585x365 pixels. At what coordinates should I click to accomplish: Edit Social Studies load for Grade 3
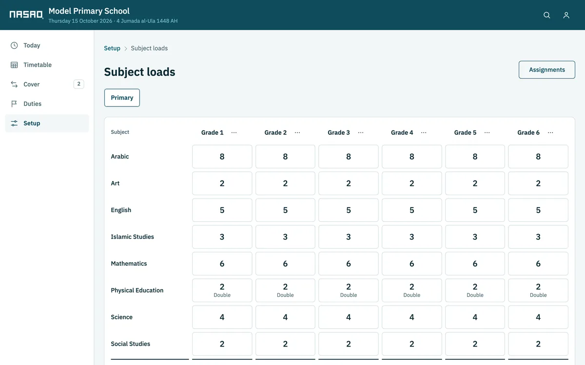[349, 344]
